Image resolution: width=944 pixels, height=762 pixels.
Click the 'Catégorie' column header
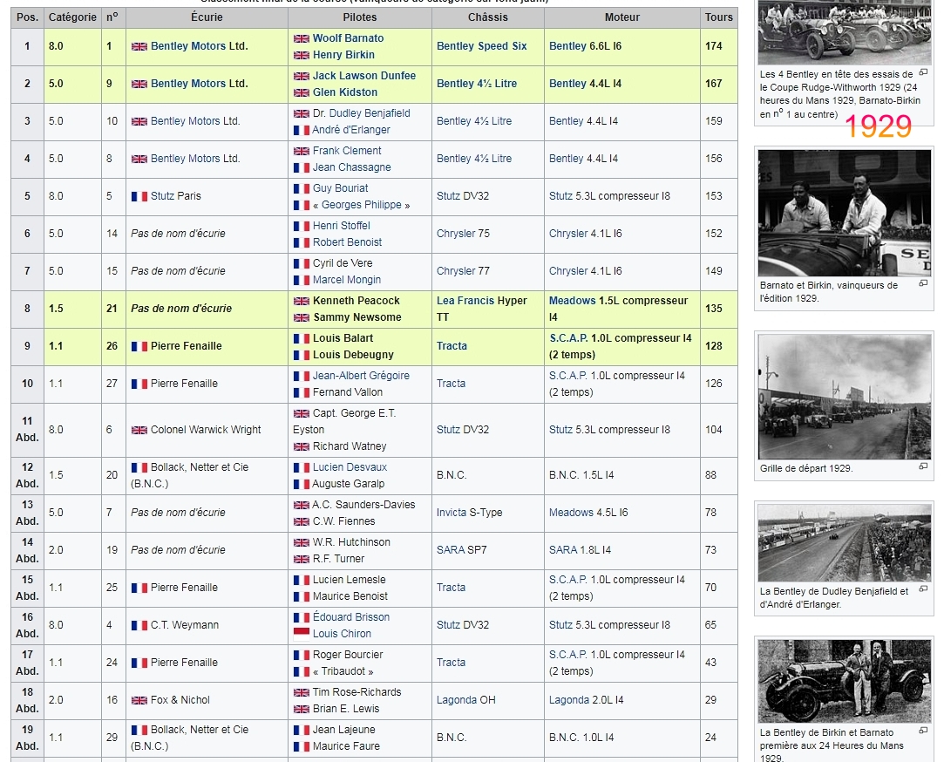(x=72, y=17)
